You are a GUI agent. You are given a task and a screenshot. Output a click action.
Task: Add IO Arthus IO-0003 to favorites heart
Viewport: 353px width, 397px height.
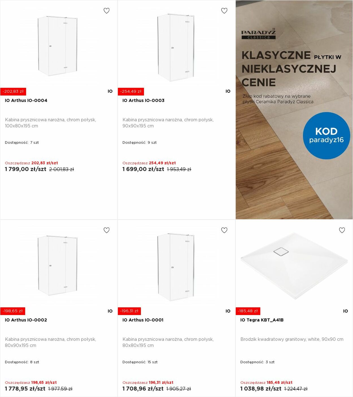tap(224, 11)
